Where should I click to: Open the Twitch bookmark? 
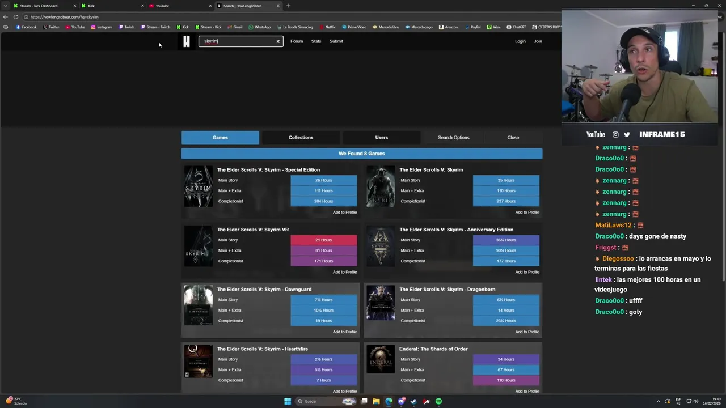pos(126,27)
